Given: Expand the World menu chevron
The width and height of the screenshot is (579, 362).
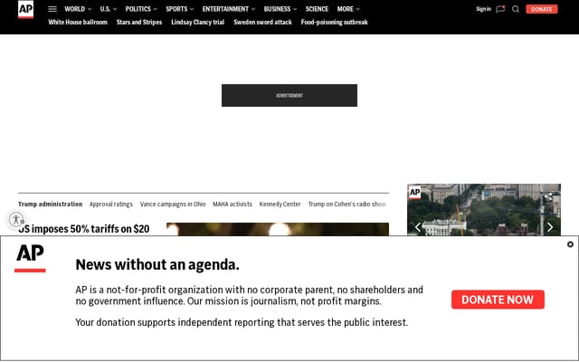Looking at the screenshot, I should 90,9.
